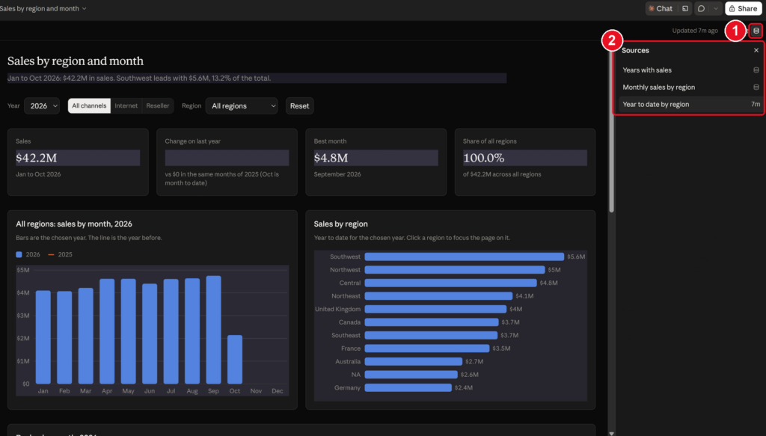766x436 pixels.
Task: Click the Australia region bar
Action: pos(414,361)
